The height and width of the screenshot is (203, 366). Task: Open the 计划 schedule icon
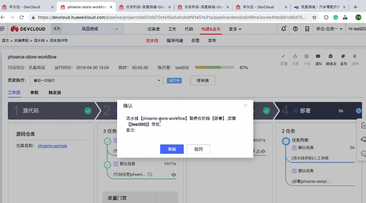307,56
